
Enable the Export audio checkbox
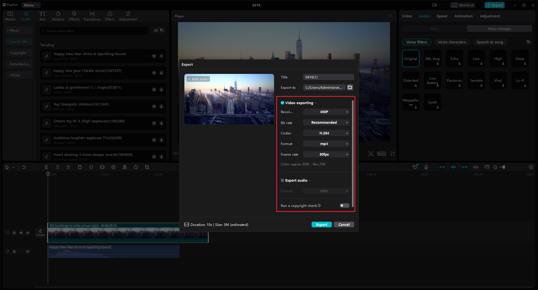tap(282, 180)
